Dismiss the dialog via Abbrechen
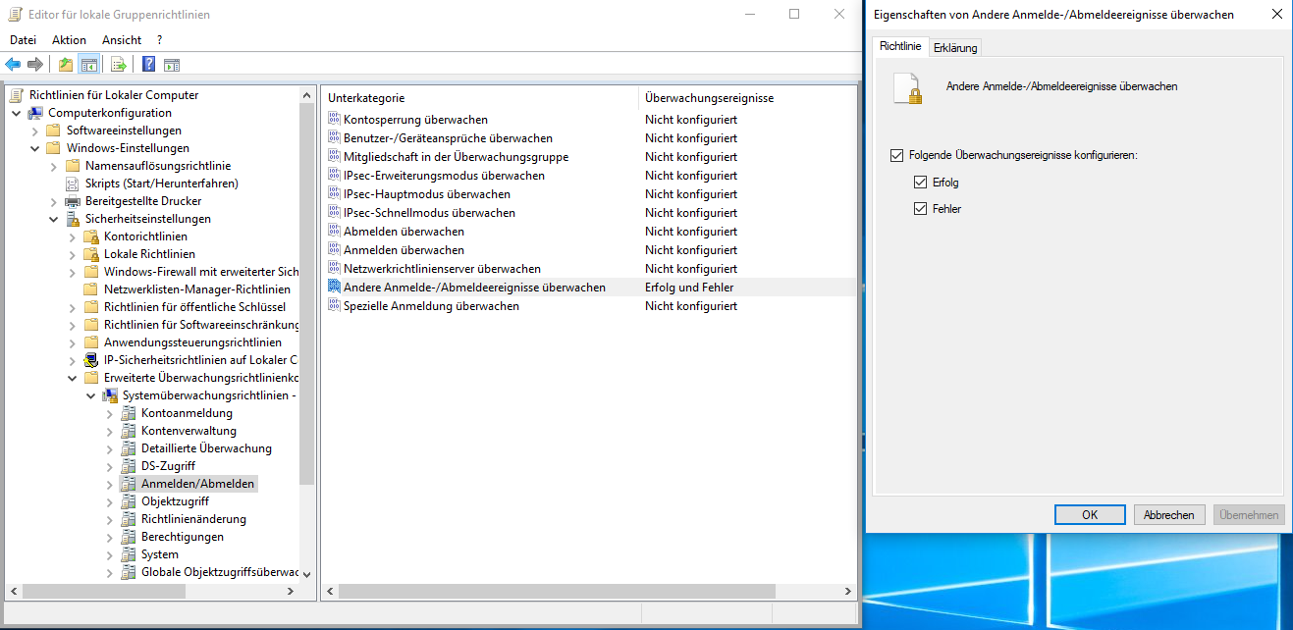The height and width of the screenshot is (630, 1293). [x=1169, y=514]
